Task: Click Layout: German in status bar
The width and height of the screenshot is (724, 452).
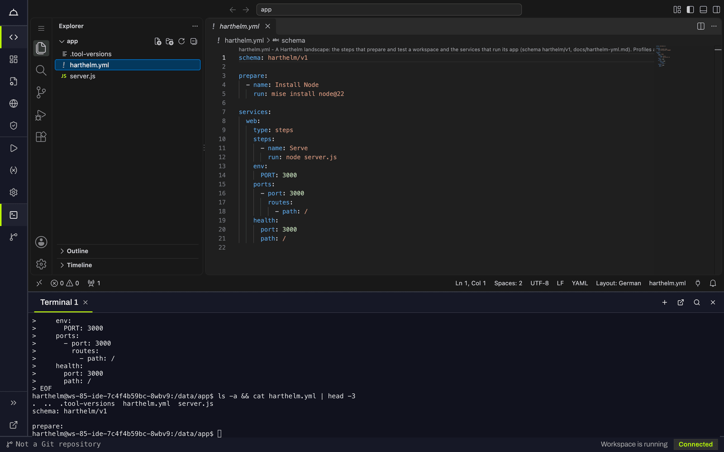Action: [x=619, y=283]
